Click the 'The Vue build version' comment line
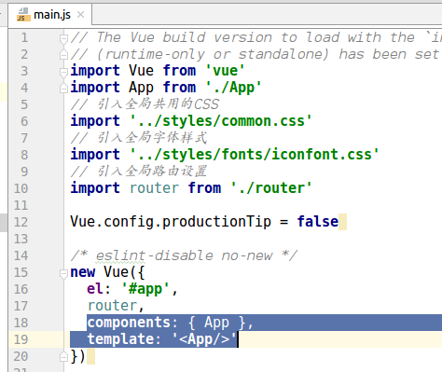This screenshot has height=372, width=442. click(x=256, y=37)
